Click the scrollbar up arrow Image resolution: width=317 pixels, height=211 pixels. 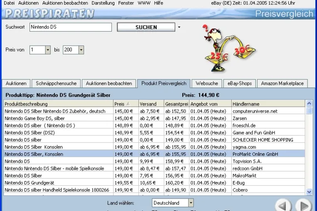309,103
